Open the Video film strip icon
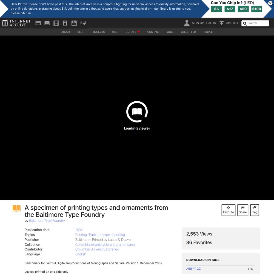Viewport: 274px width, 274px height. 56,23
